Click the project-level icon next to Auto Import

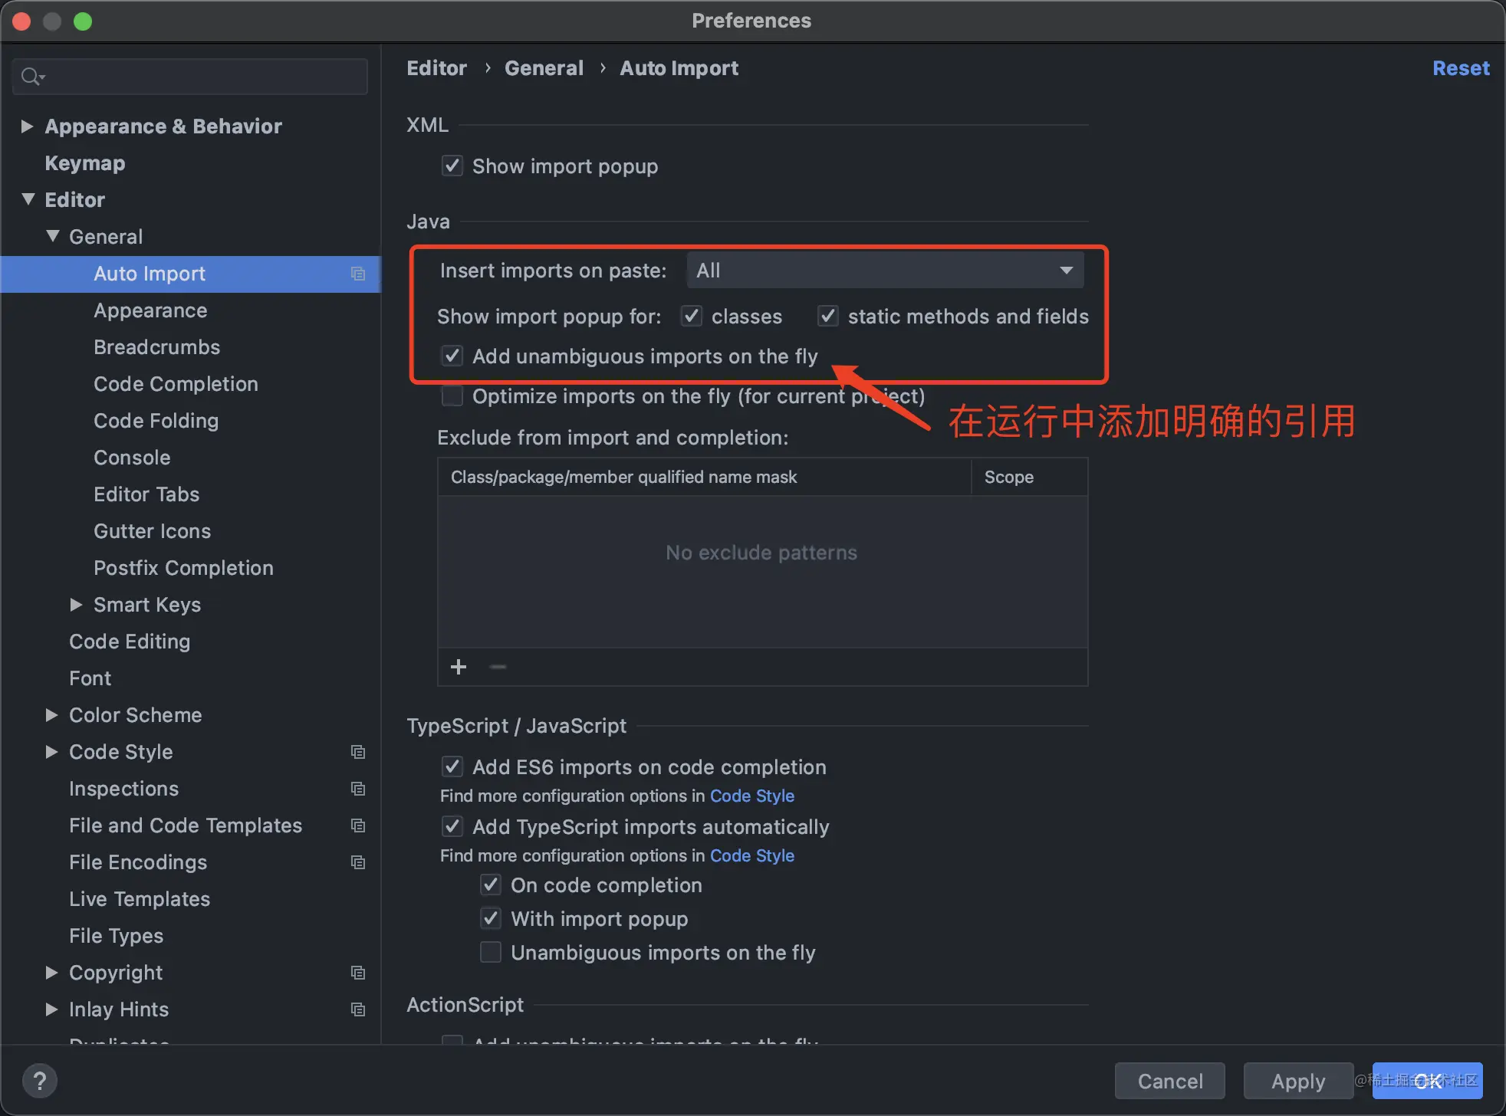pyautogui.click(x=357, y=274)
